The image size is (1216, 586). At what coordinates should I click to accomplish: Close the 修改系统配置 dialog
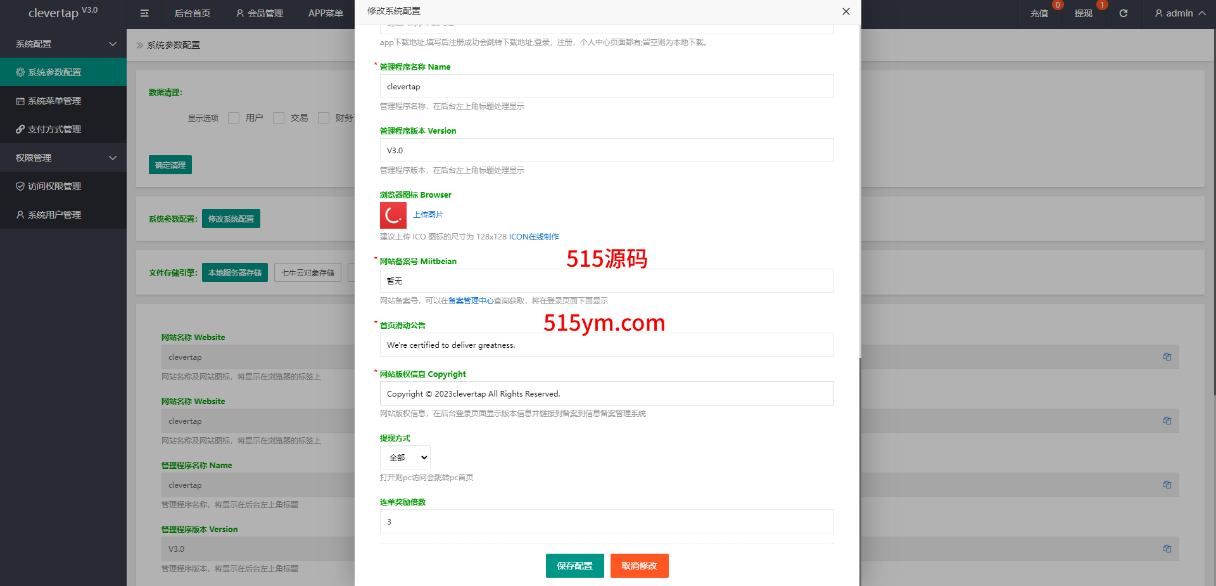coord(845,11)
